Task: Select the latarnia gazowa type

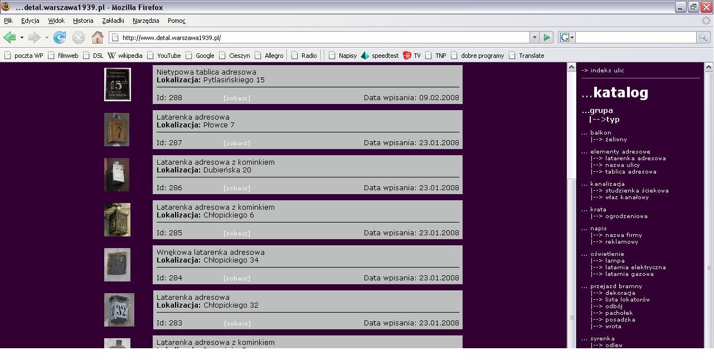Action: (x=629, y=274)
